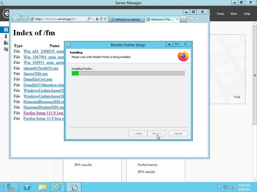Open the Internet Explorer tools gear

[204, 19]
